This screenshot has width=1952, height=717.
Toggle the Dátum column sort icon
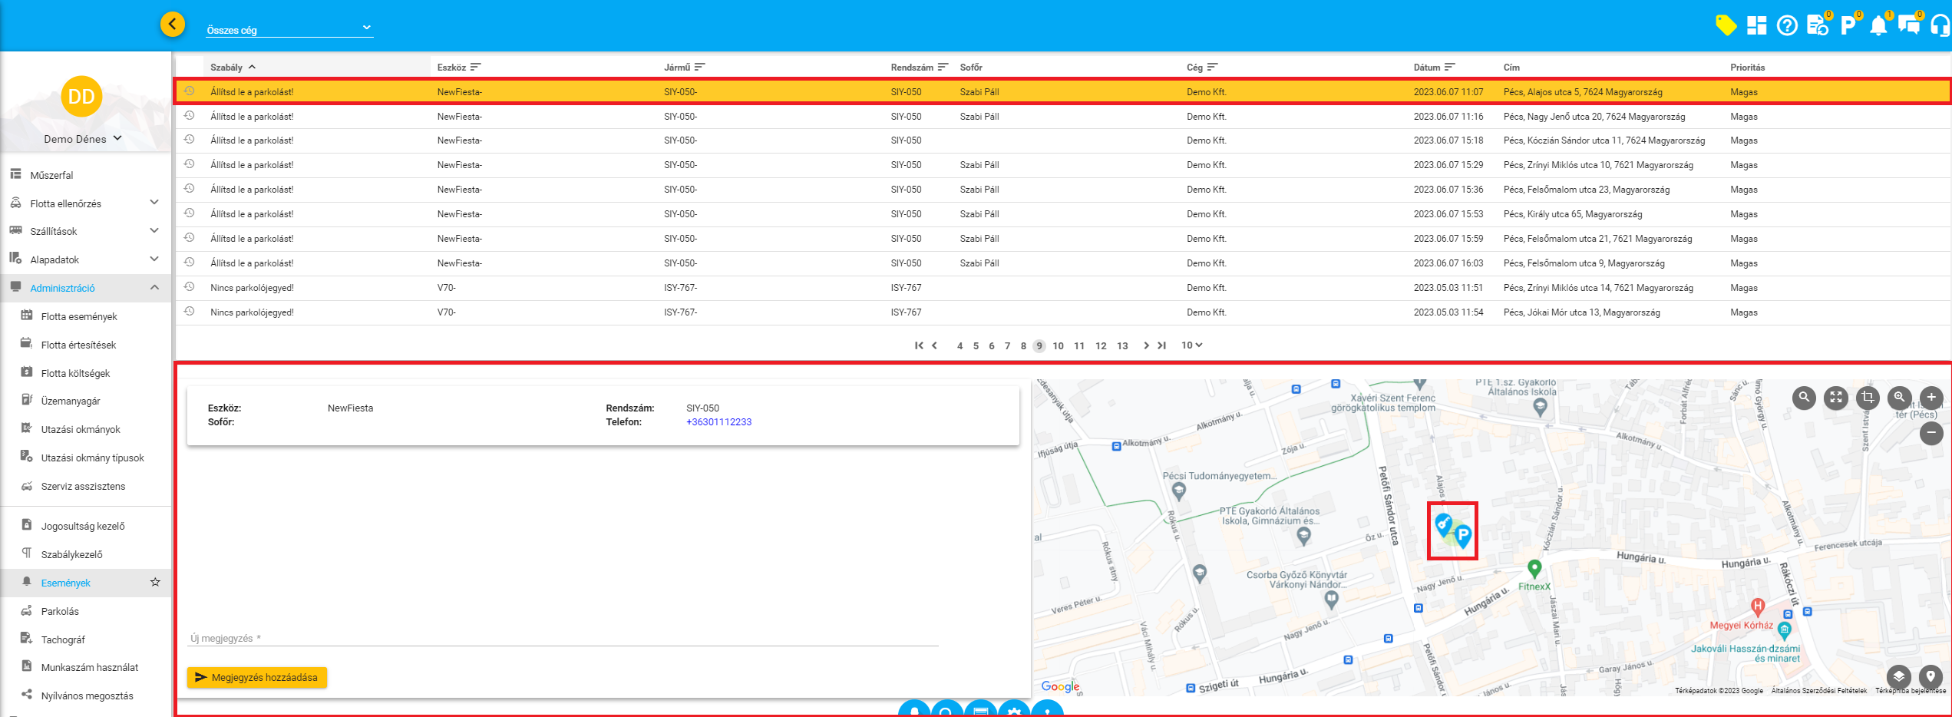click(1449, 68)
